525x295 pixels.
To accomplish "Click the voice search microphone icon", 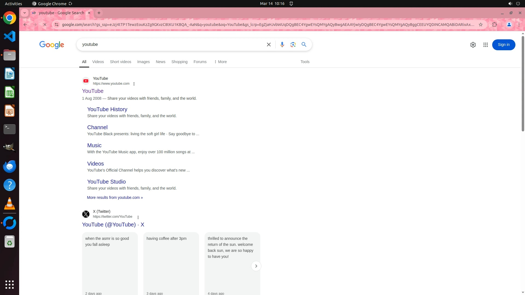I will pos(282,45).
